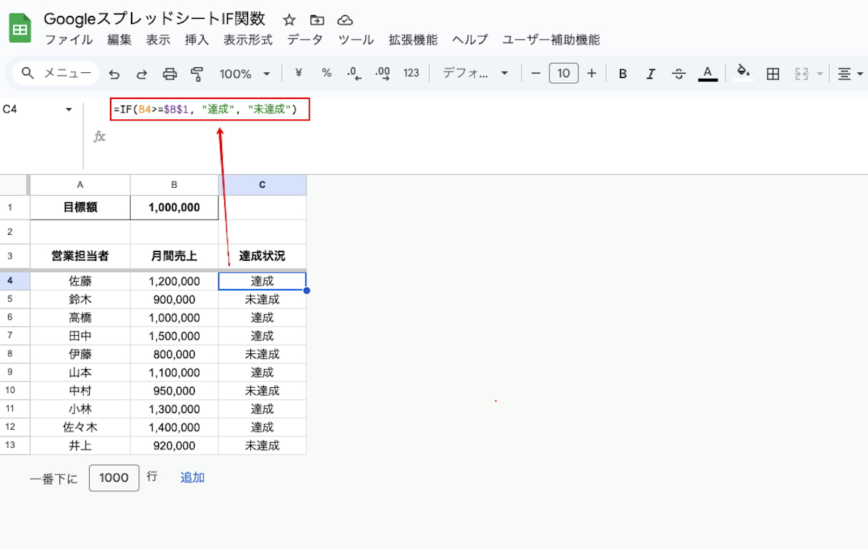Open the 拡張機能 menu
Viewport: 868px width, 549px height.
tap(413, 40)
